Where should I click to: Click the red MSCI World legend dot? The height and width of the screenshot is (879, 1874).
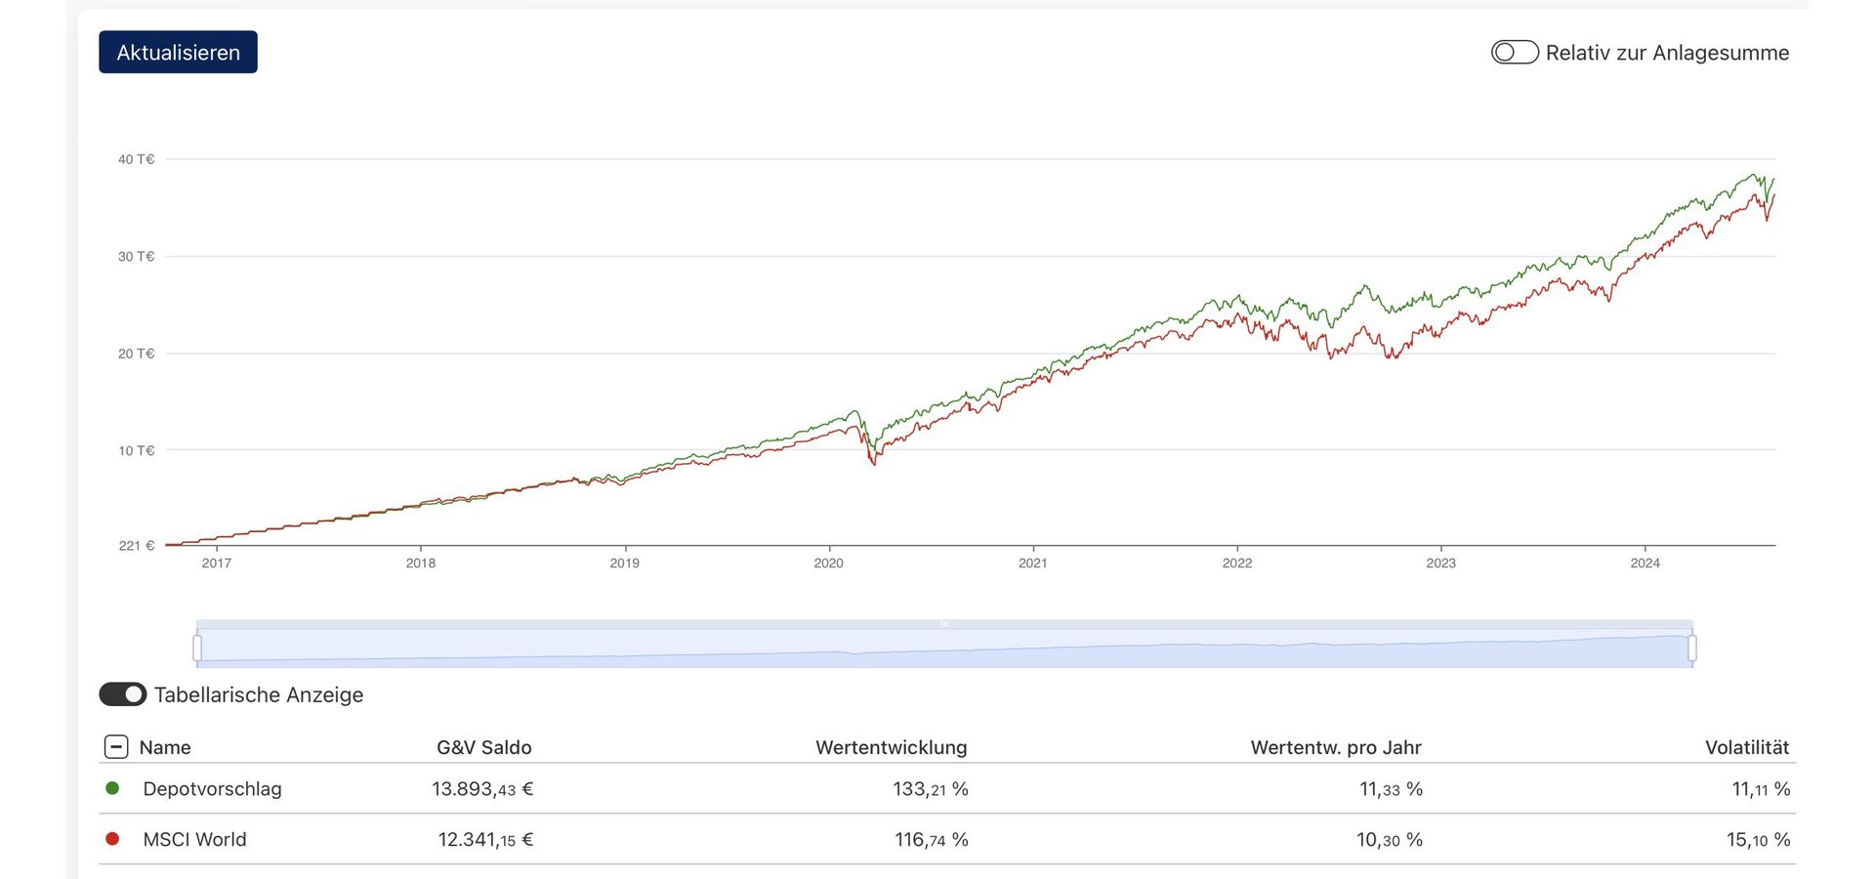pos(112,839)
